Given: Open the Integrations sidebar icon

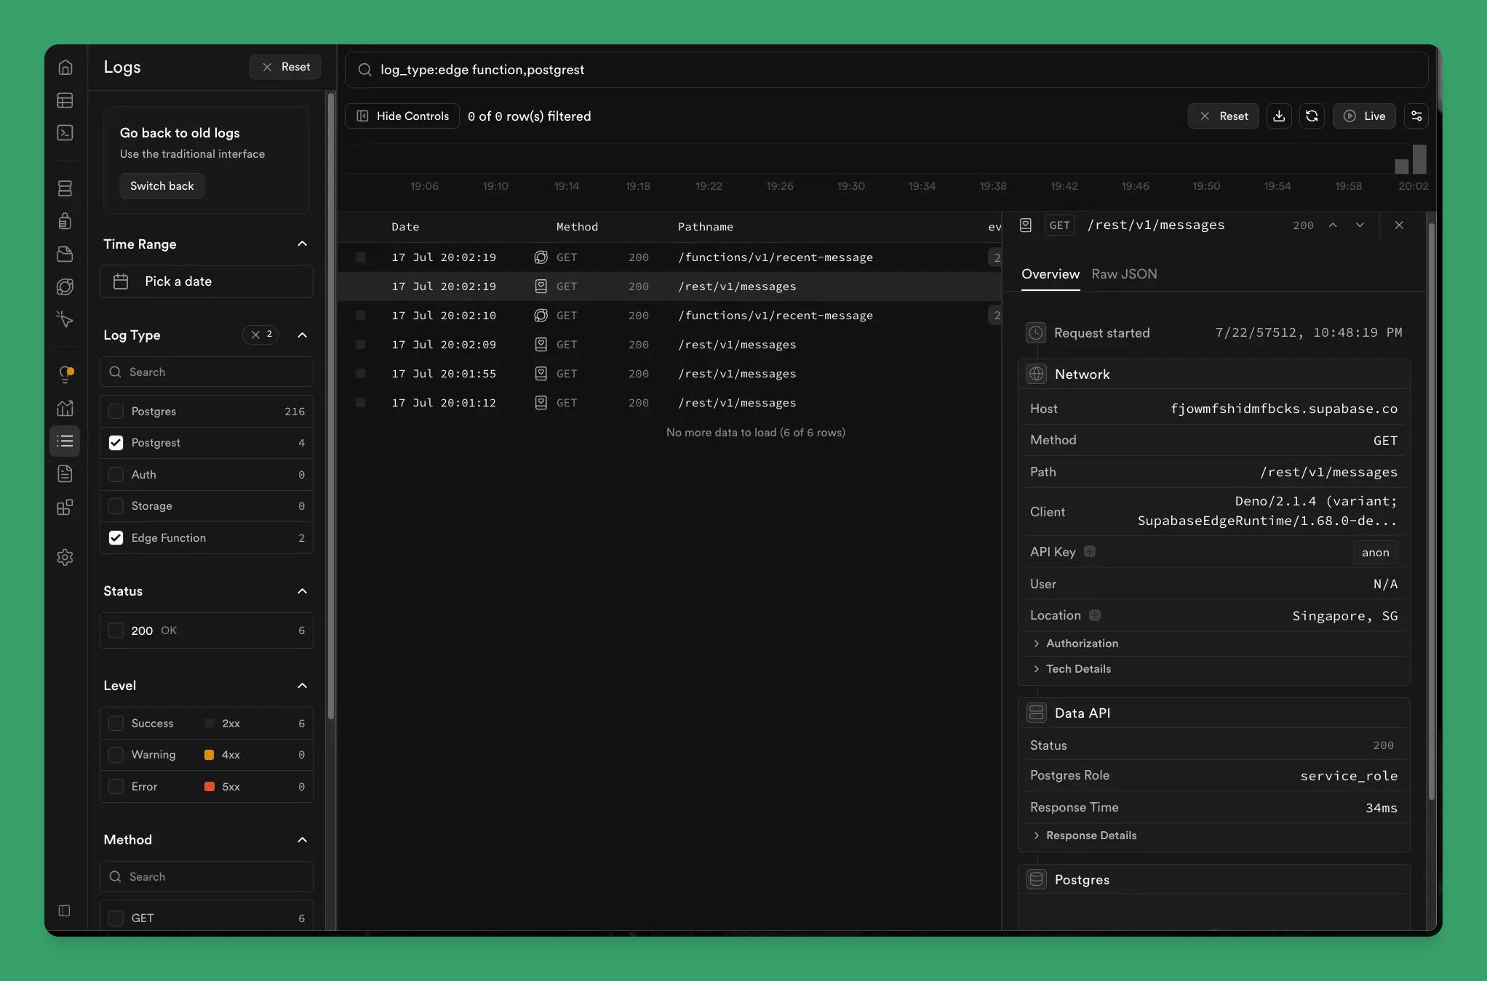Looking at the screenshot, I should coord(65,507).
